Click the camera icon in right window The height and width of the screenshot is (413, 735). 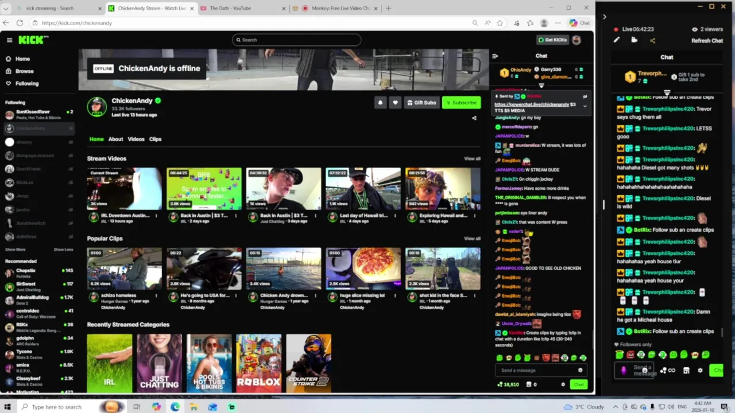click(x=635, y=40)
